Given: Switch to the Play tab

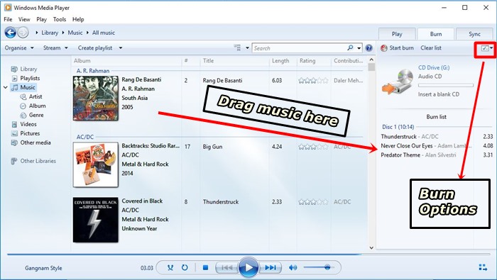Looking at the screenshot, I should point(397,34).
